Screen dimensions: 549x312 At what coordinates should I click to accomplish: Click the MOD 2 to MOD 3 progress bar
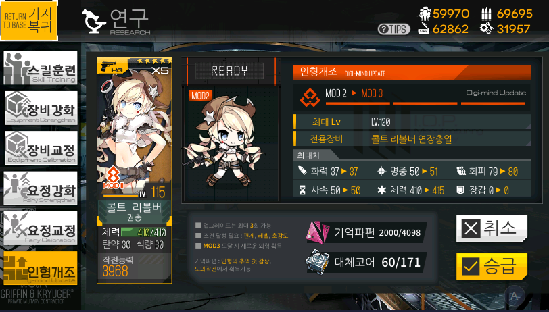tap(425, 104)
